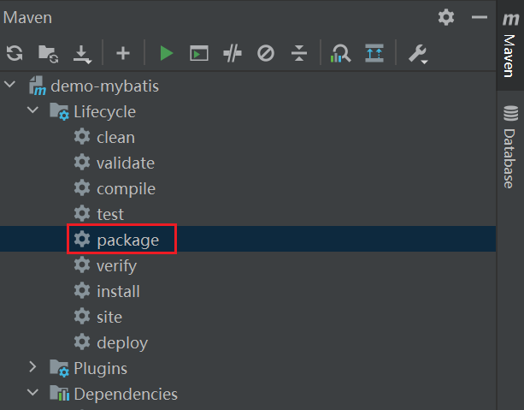Open Maven settings wrench icon
Screen dimensions: 524x410
pos(417,54)
